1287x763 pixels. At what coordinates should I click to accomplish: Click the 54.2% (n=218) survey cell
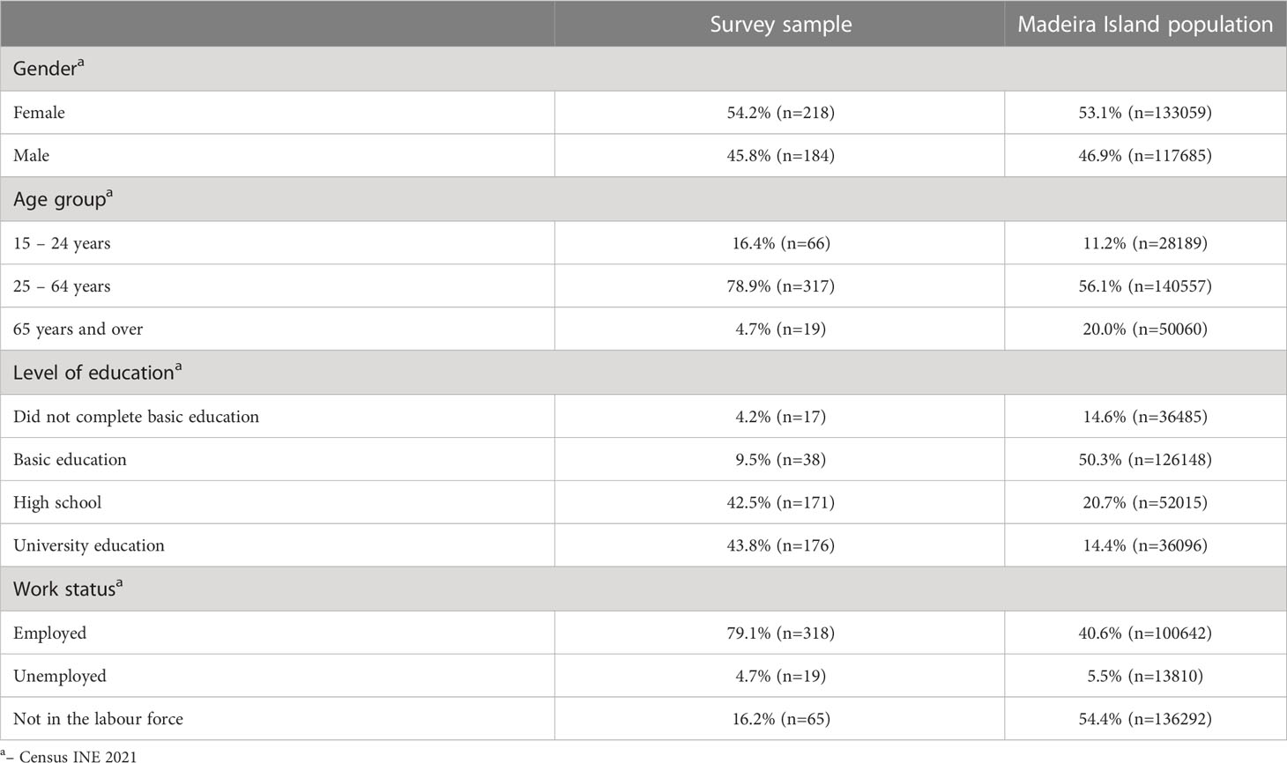pos(780,113)
